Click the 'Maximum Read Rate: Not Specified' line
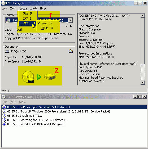148x149 pixels. (x=101, y=78)
